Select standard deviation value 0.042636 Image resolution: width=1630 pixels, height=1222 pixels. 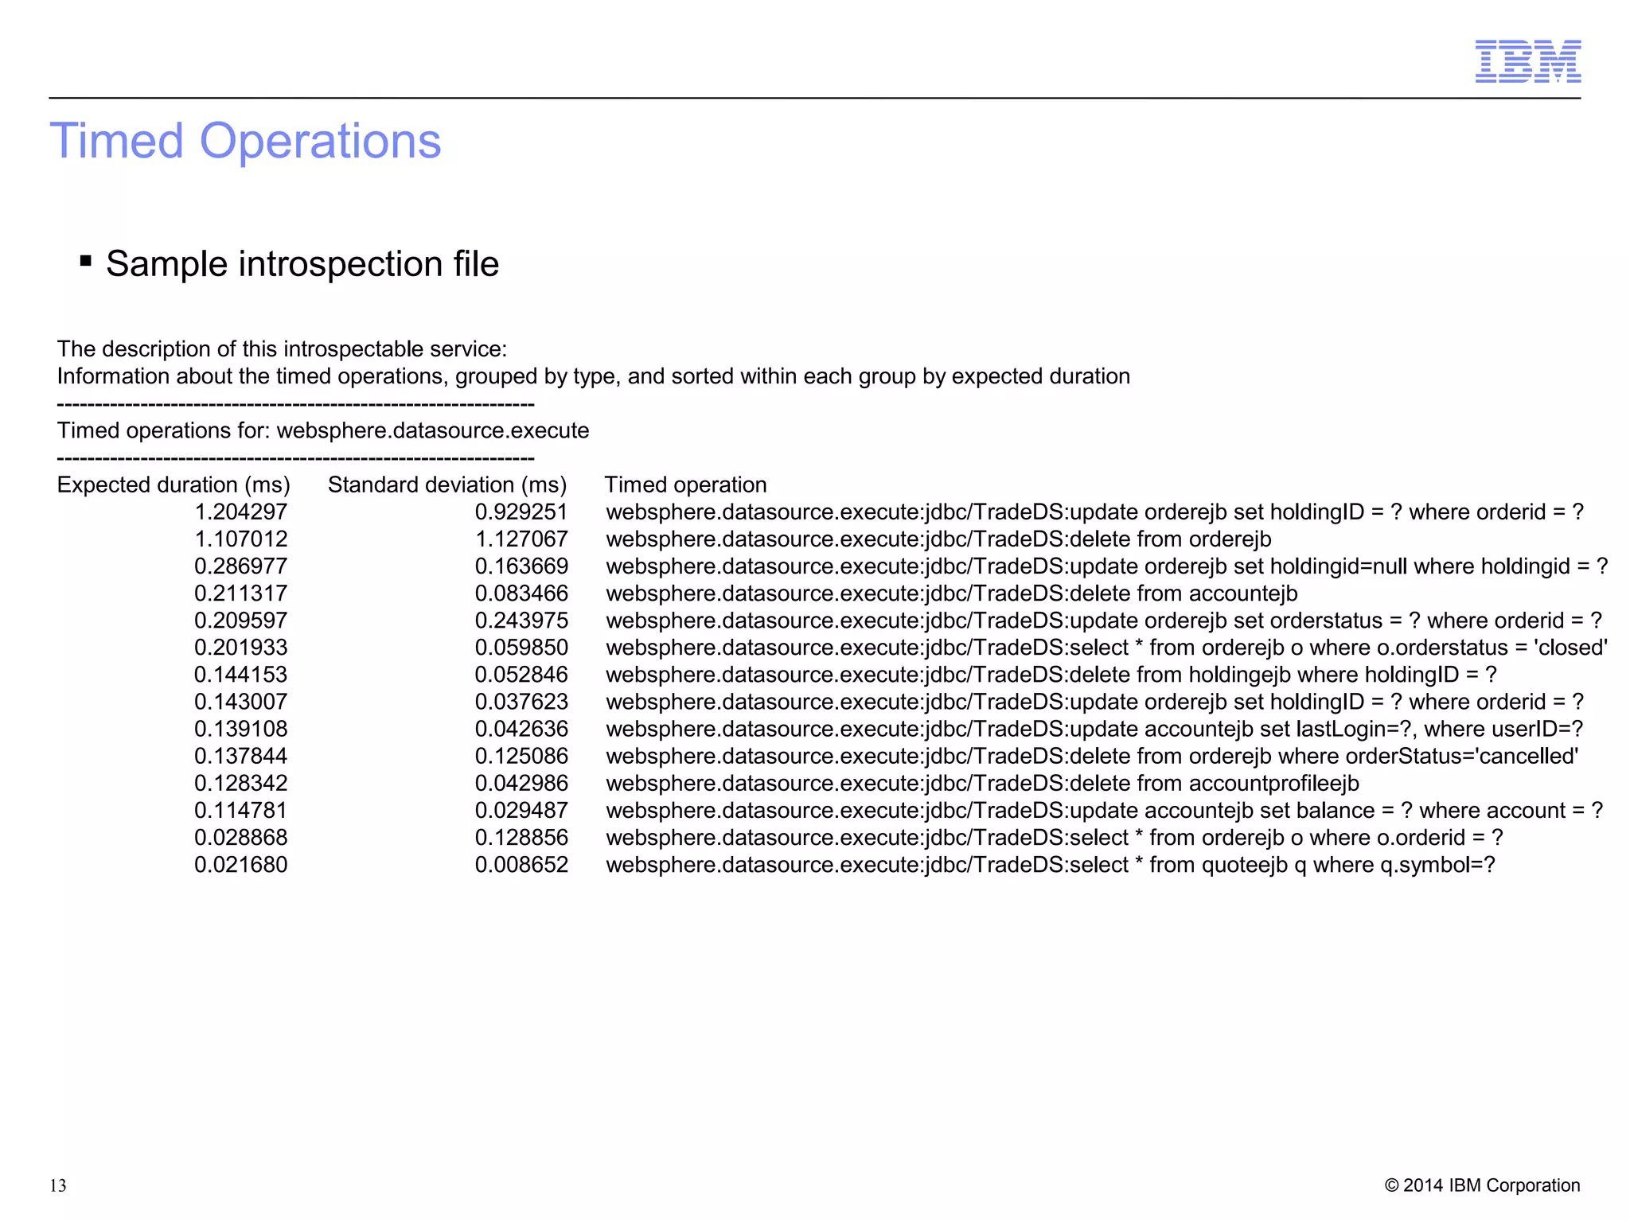(x=521, y=729)
